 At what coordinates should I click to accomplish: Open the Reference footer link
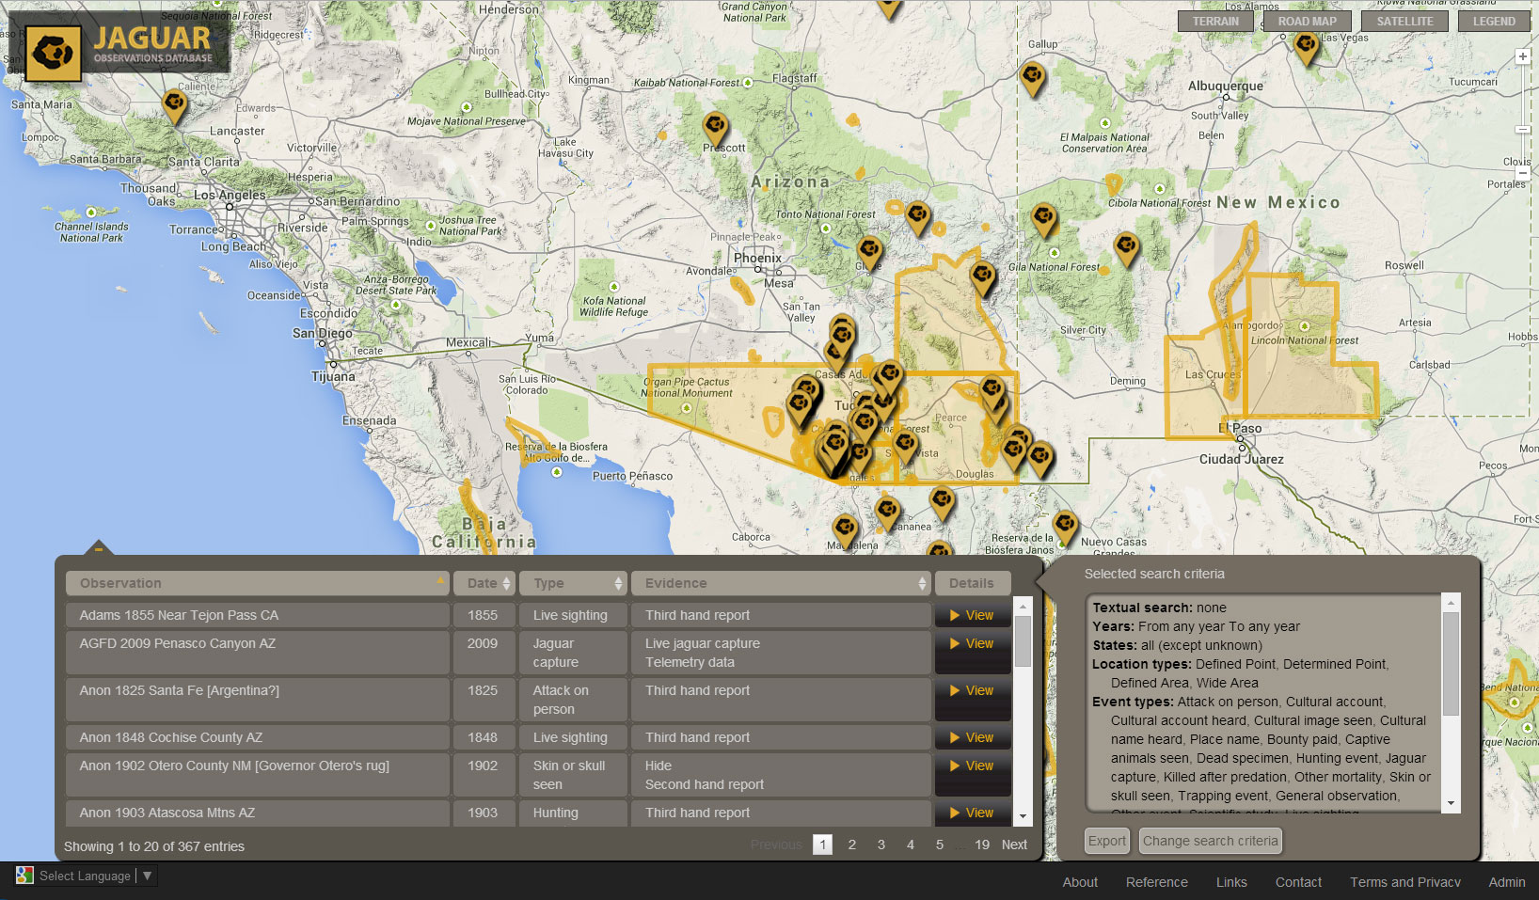point(1157,882)
